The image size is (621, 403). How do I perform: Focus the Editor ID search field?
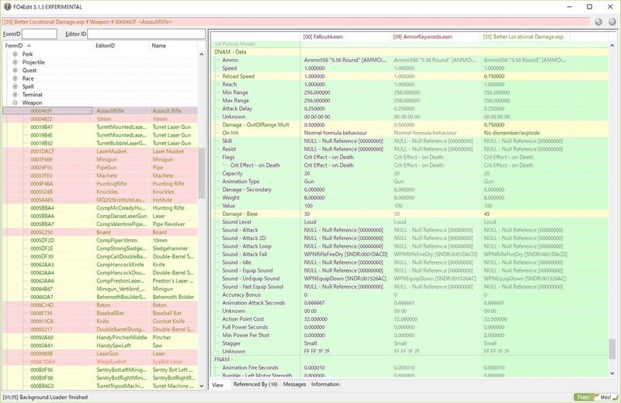(x=146, y=33)
